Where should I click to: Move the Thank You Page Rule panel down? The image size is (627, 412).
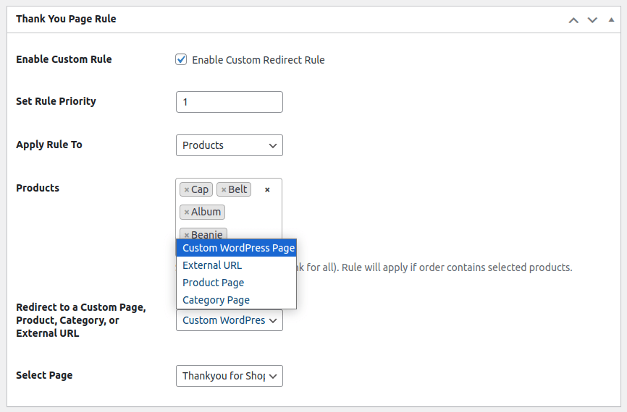(592, 20)
